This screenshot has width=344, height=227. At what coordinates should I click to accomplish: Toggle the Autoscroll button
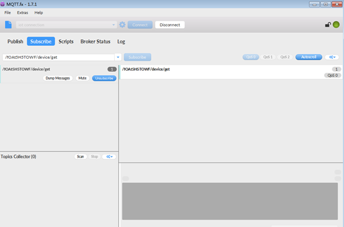tap(309, 57)
